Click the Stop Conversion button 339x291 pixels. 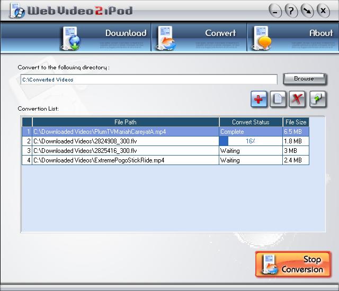click(293, 264)
